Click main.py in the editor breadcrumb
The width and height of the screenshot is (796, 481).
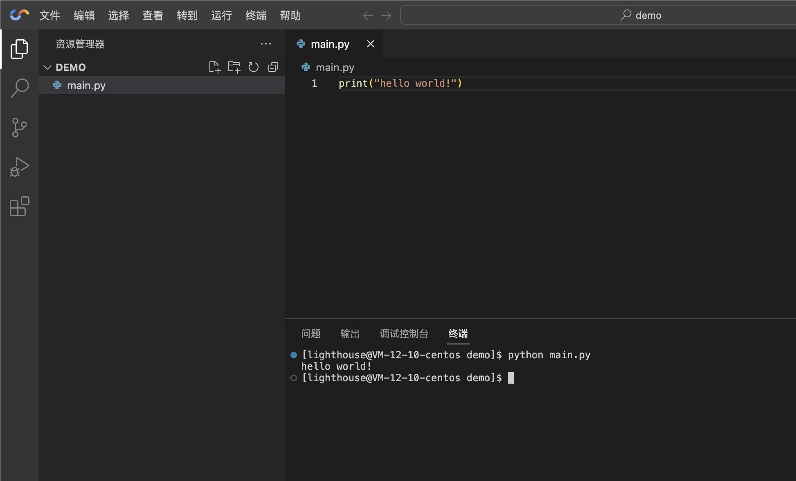click(335, 67)
